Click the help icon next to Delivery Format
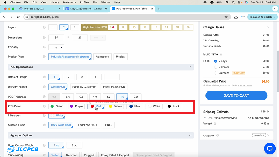The width and height of the screenshot is (279, 157). 44,87
